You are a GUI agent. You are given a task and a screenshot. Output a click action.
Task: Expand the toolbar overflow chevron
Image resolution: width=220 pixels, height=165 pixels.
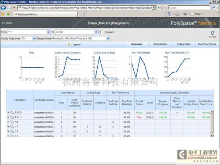tap(218, 13)
